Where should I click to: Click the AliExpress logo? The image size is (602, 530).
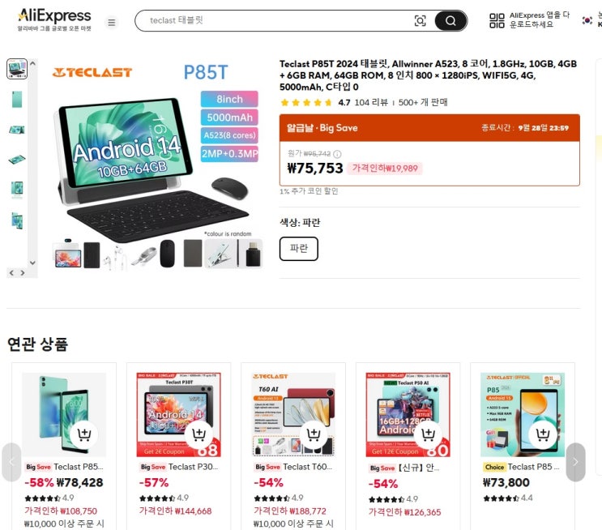coord(54,20)
